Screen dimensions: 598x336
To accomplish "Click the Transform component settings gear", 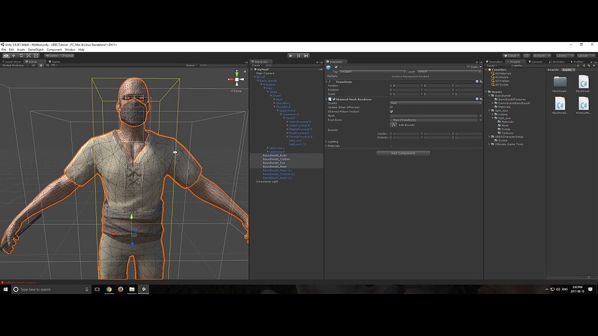I will (x=481, y=82).
